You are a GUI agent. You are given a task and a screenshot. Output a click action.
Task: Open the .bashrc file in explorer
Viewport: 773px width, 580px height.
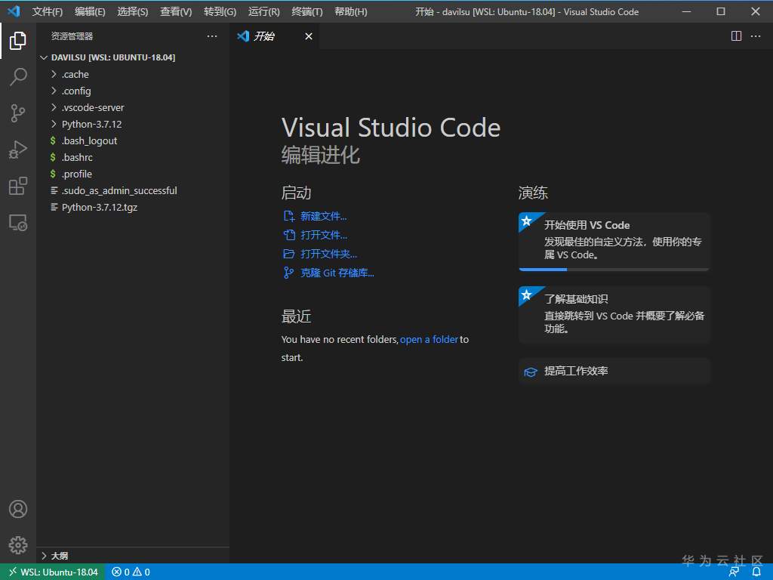pos(76,157)
